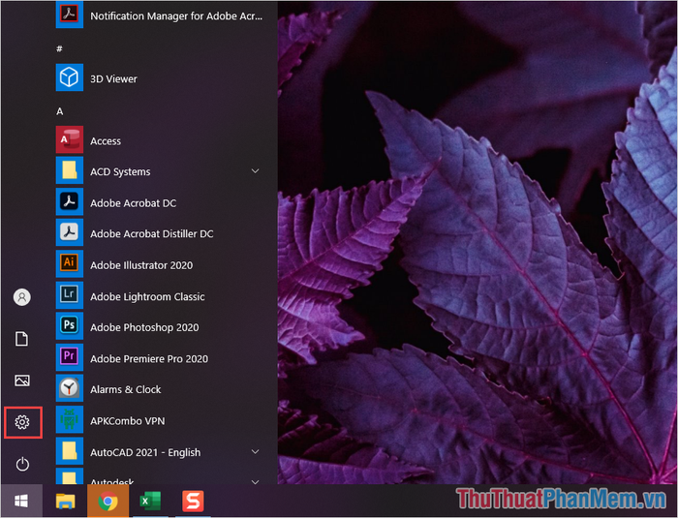Select the Adobe Photoshop 2020 label
678x518 pixels.
pyautogui.click(x=144, y=327)
